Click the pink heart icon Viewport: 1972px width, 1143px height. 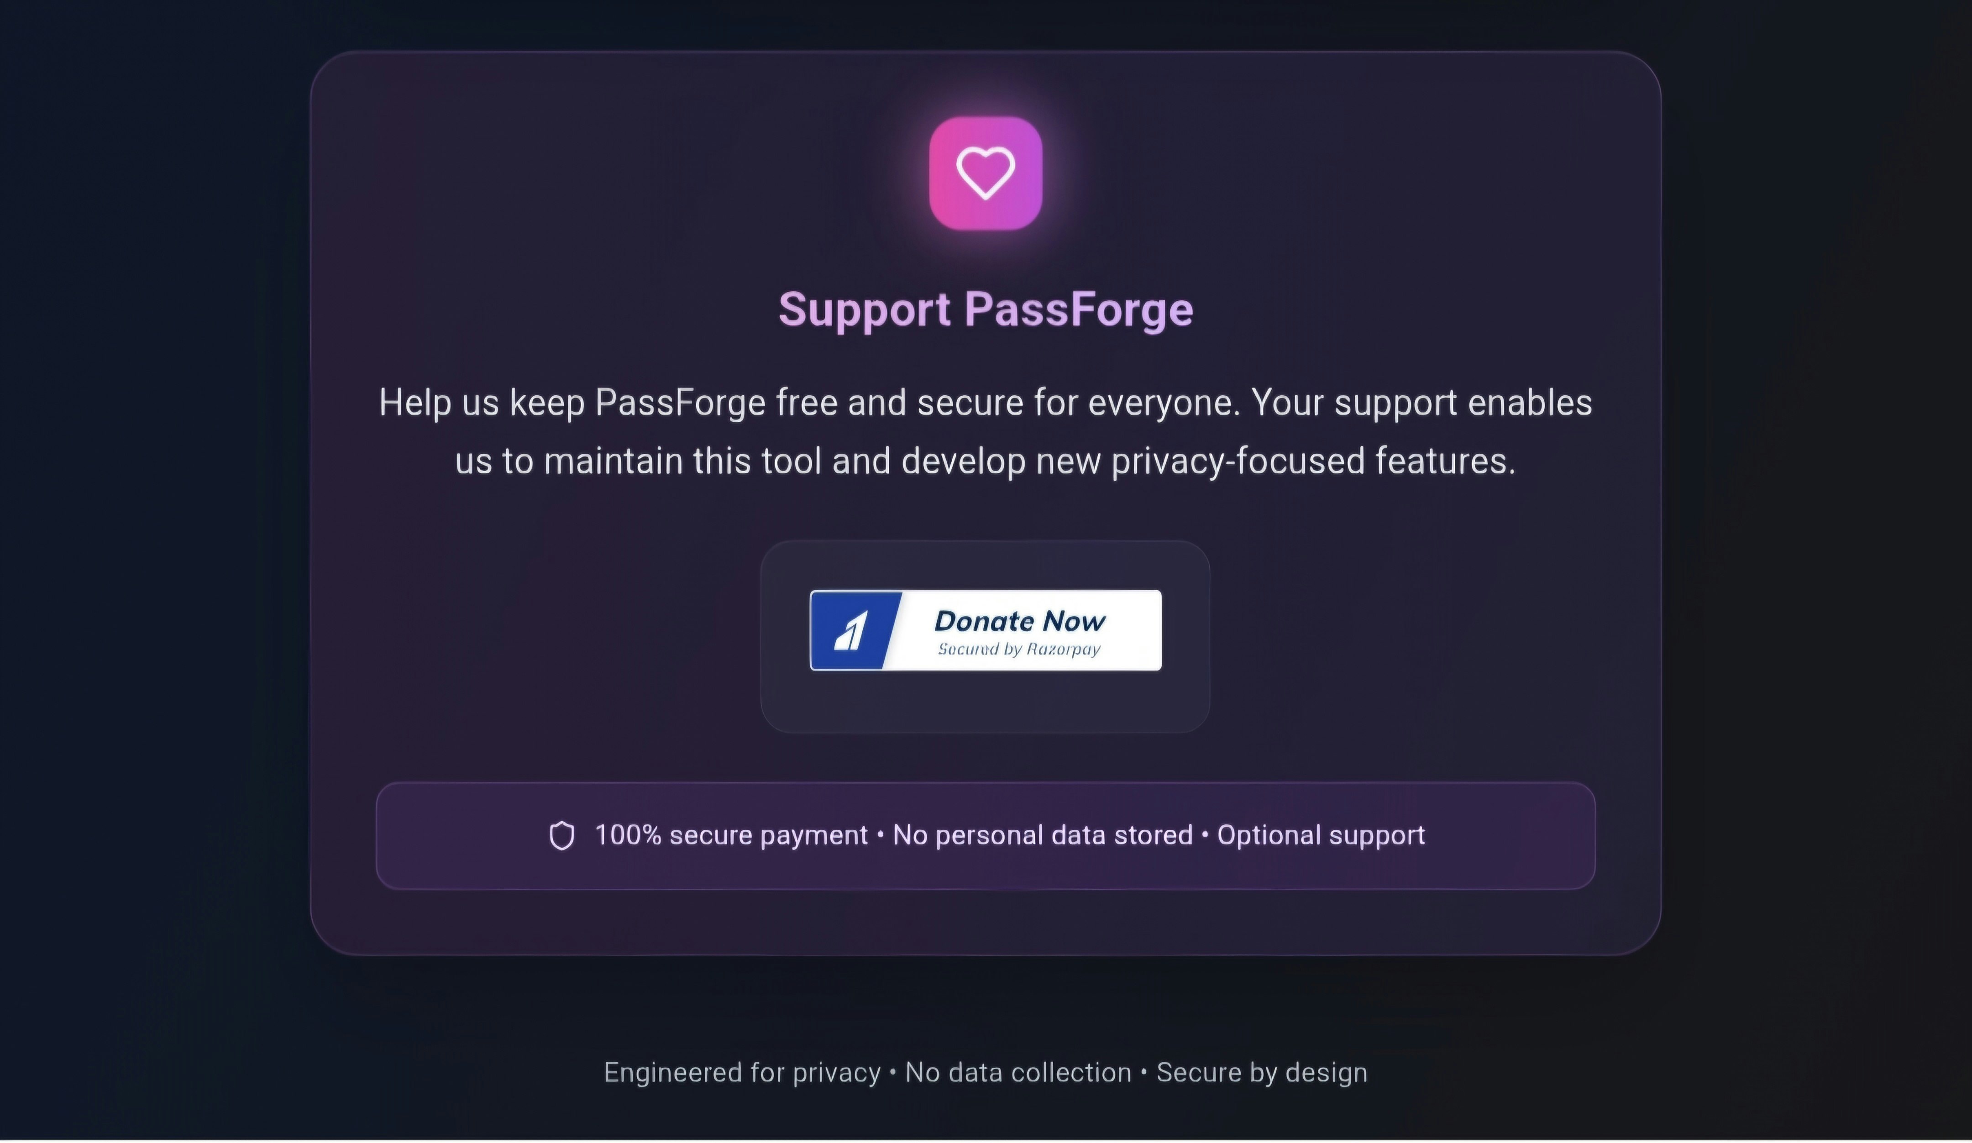coord(985,173)
